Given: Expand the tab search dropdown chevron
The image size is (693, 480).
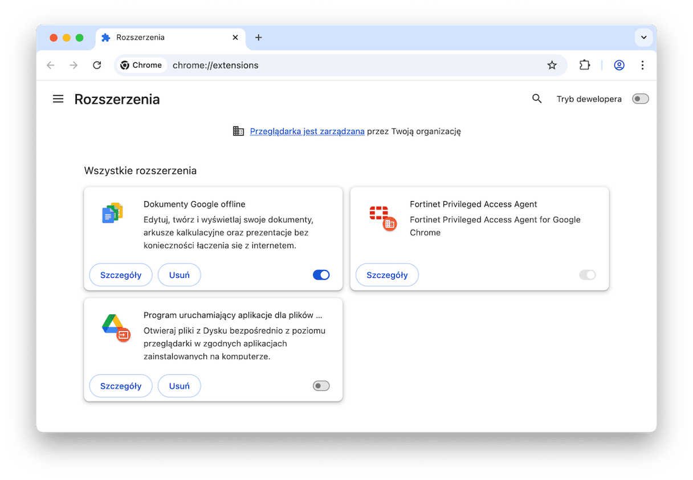Looking at the screenshot, I should (643, 38).
